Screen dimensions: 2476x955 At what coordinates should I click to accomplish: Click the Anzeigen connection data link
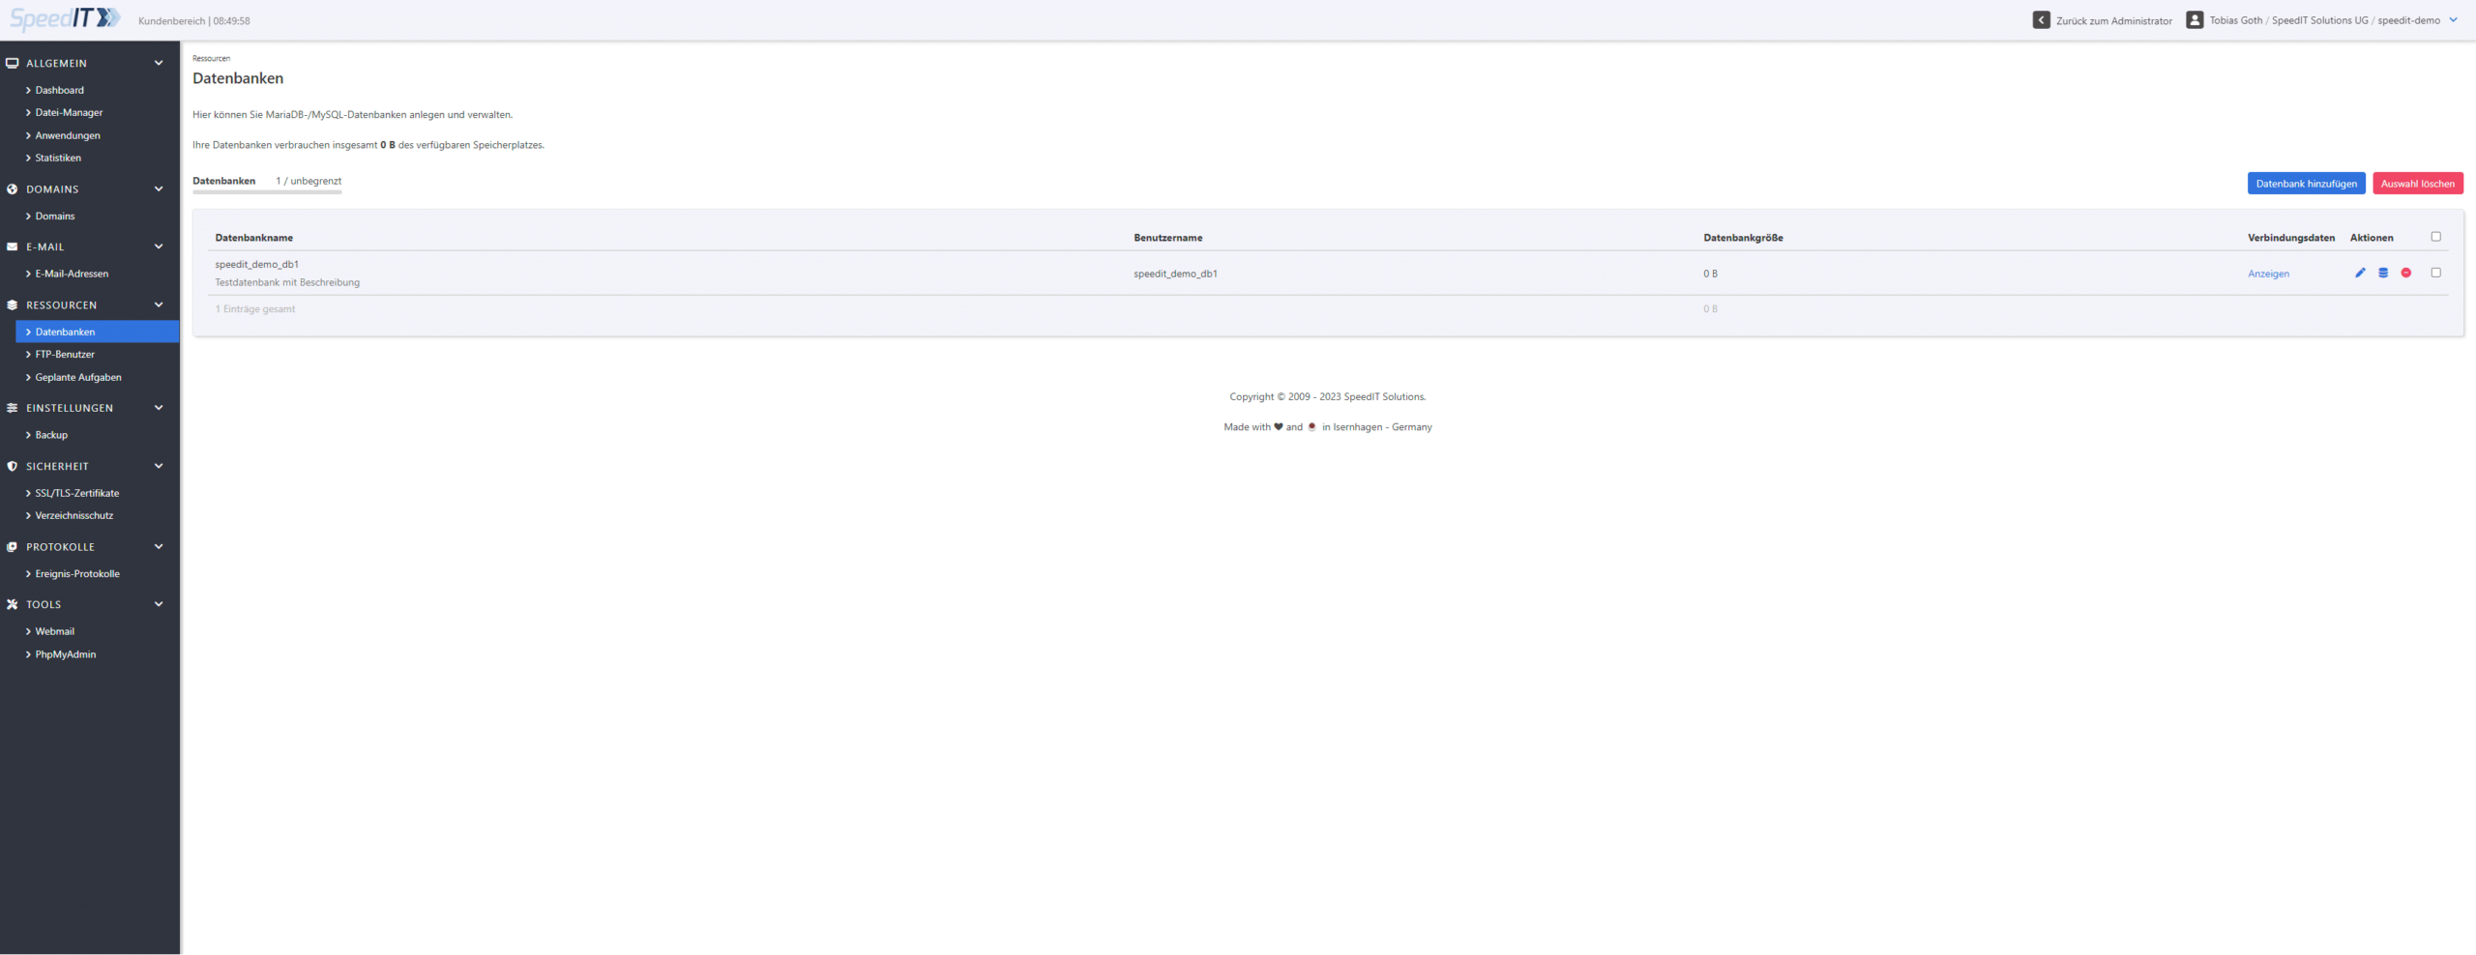point(2268,275)
